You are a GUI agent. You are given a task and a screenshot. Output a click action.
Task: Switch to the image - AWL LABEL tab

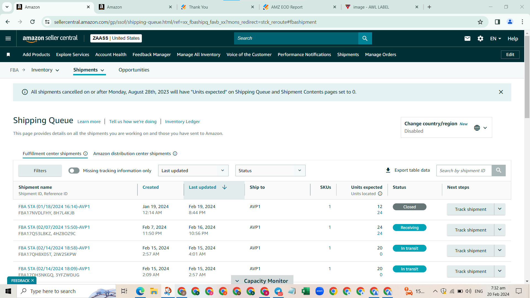(x=382, y=7)
